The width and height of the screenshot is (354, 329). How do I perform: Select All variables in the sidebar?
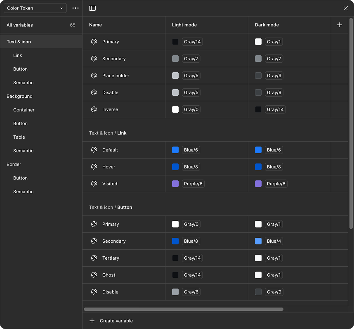coord(20,25)
